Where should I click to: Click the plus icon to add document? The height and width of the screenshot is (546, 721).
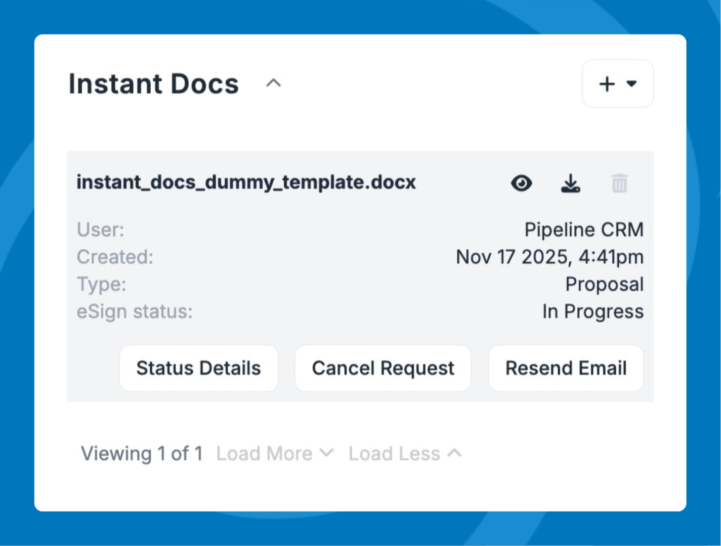(607, 84)
